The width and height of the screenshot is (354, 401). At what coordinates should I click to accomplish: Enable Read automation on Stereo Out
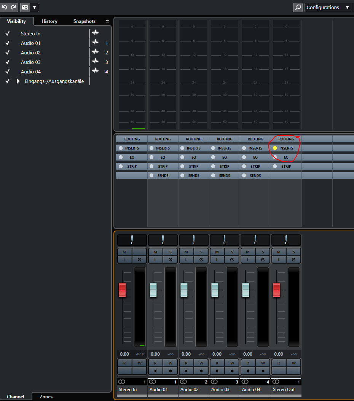279,363
